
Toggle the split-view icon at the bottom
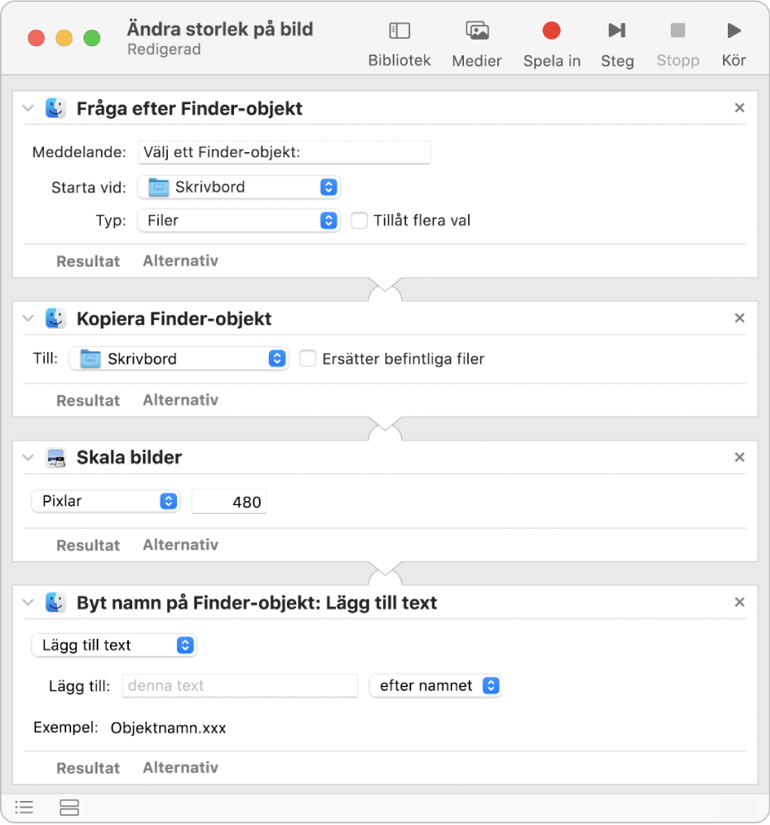tap(69, 807)
